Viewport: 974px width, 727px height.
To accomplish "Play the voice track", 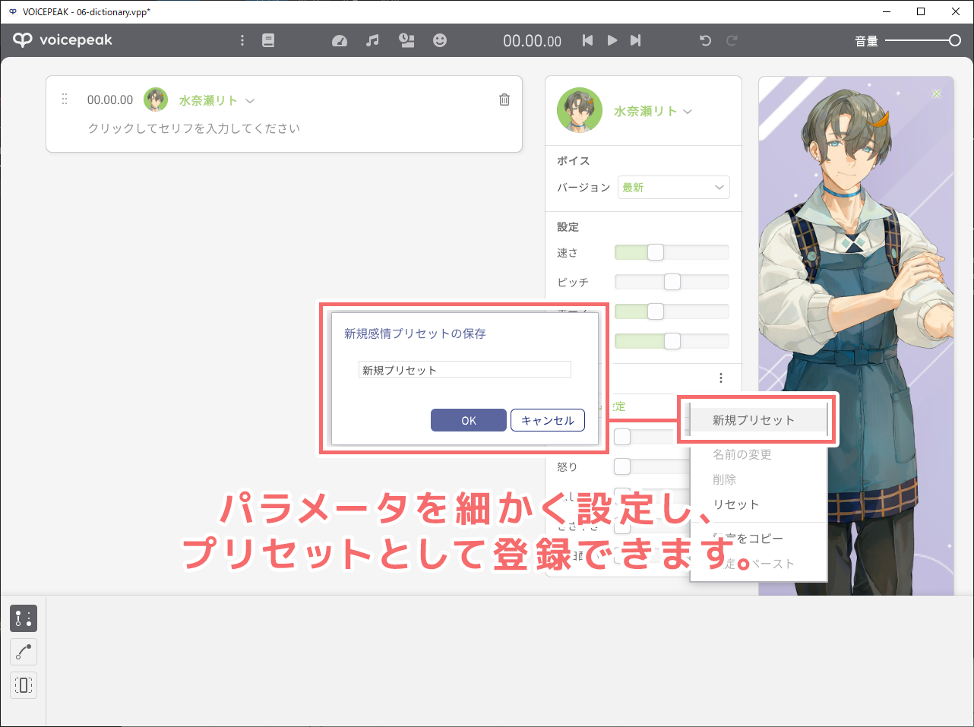I will click(612, 40).
